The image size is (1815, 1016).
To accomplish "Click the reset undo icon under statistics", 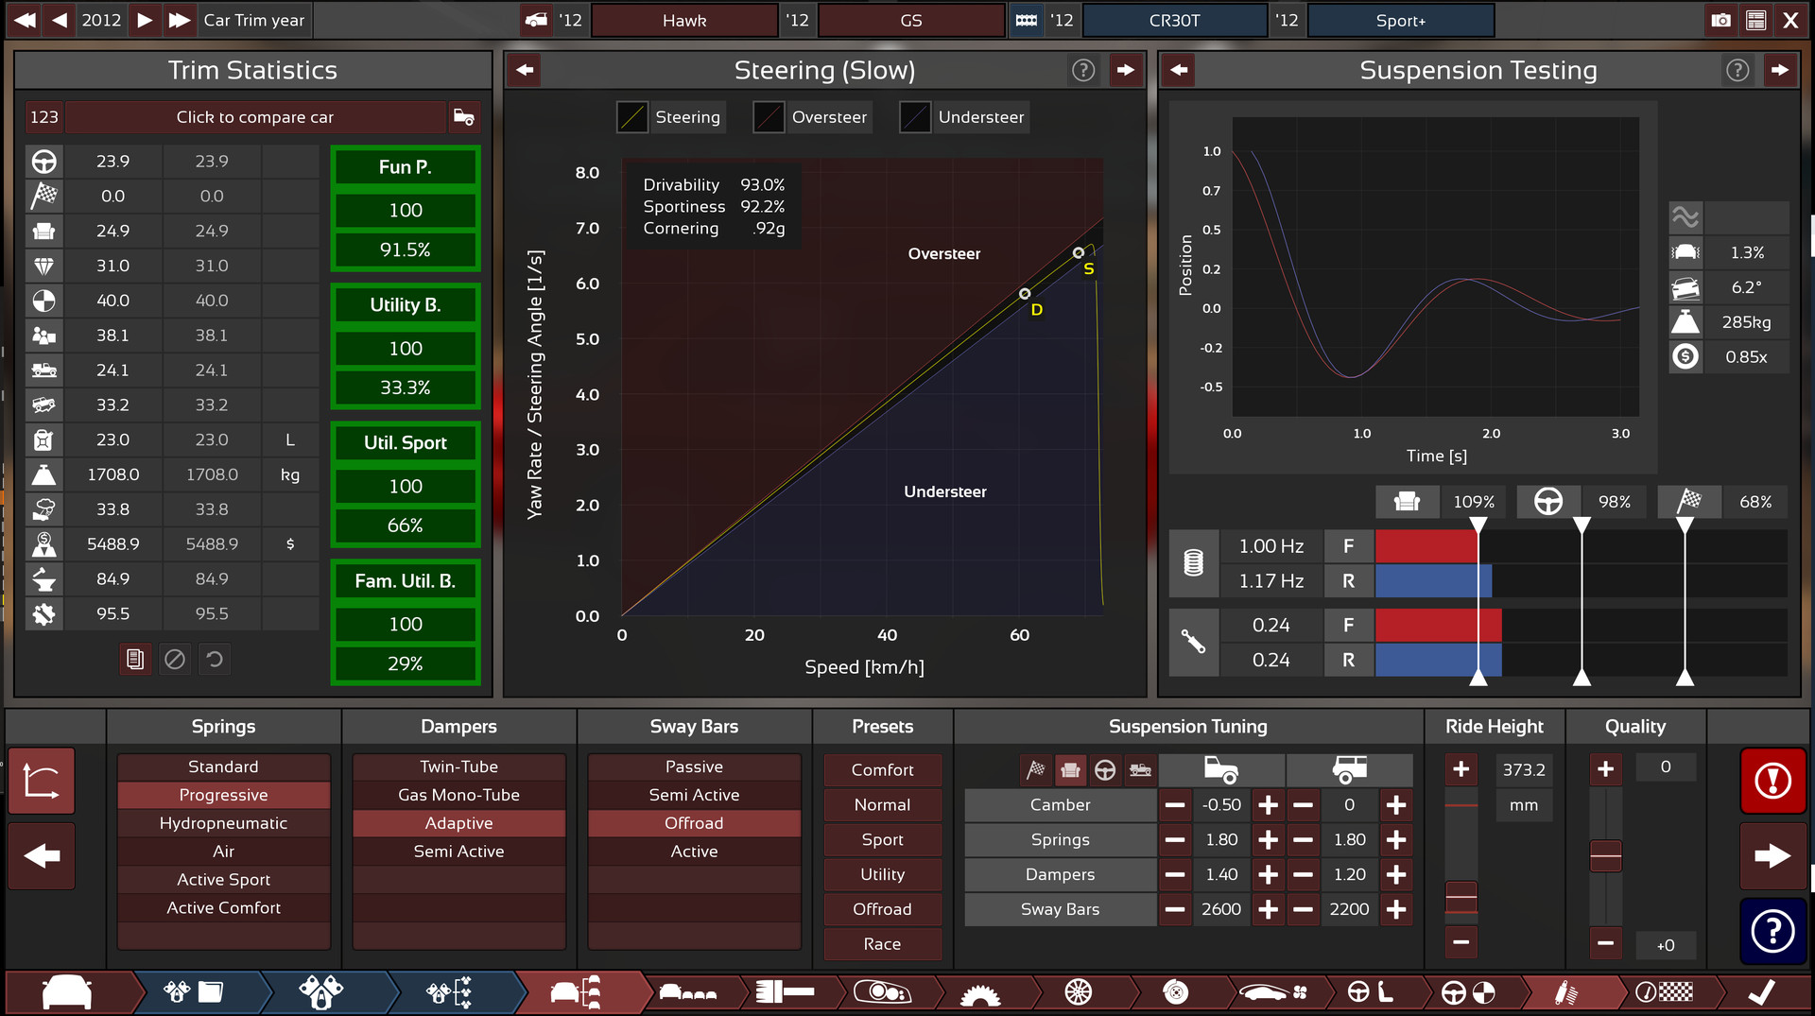I will pos(215,659).
